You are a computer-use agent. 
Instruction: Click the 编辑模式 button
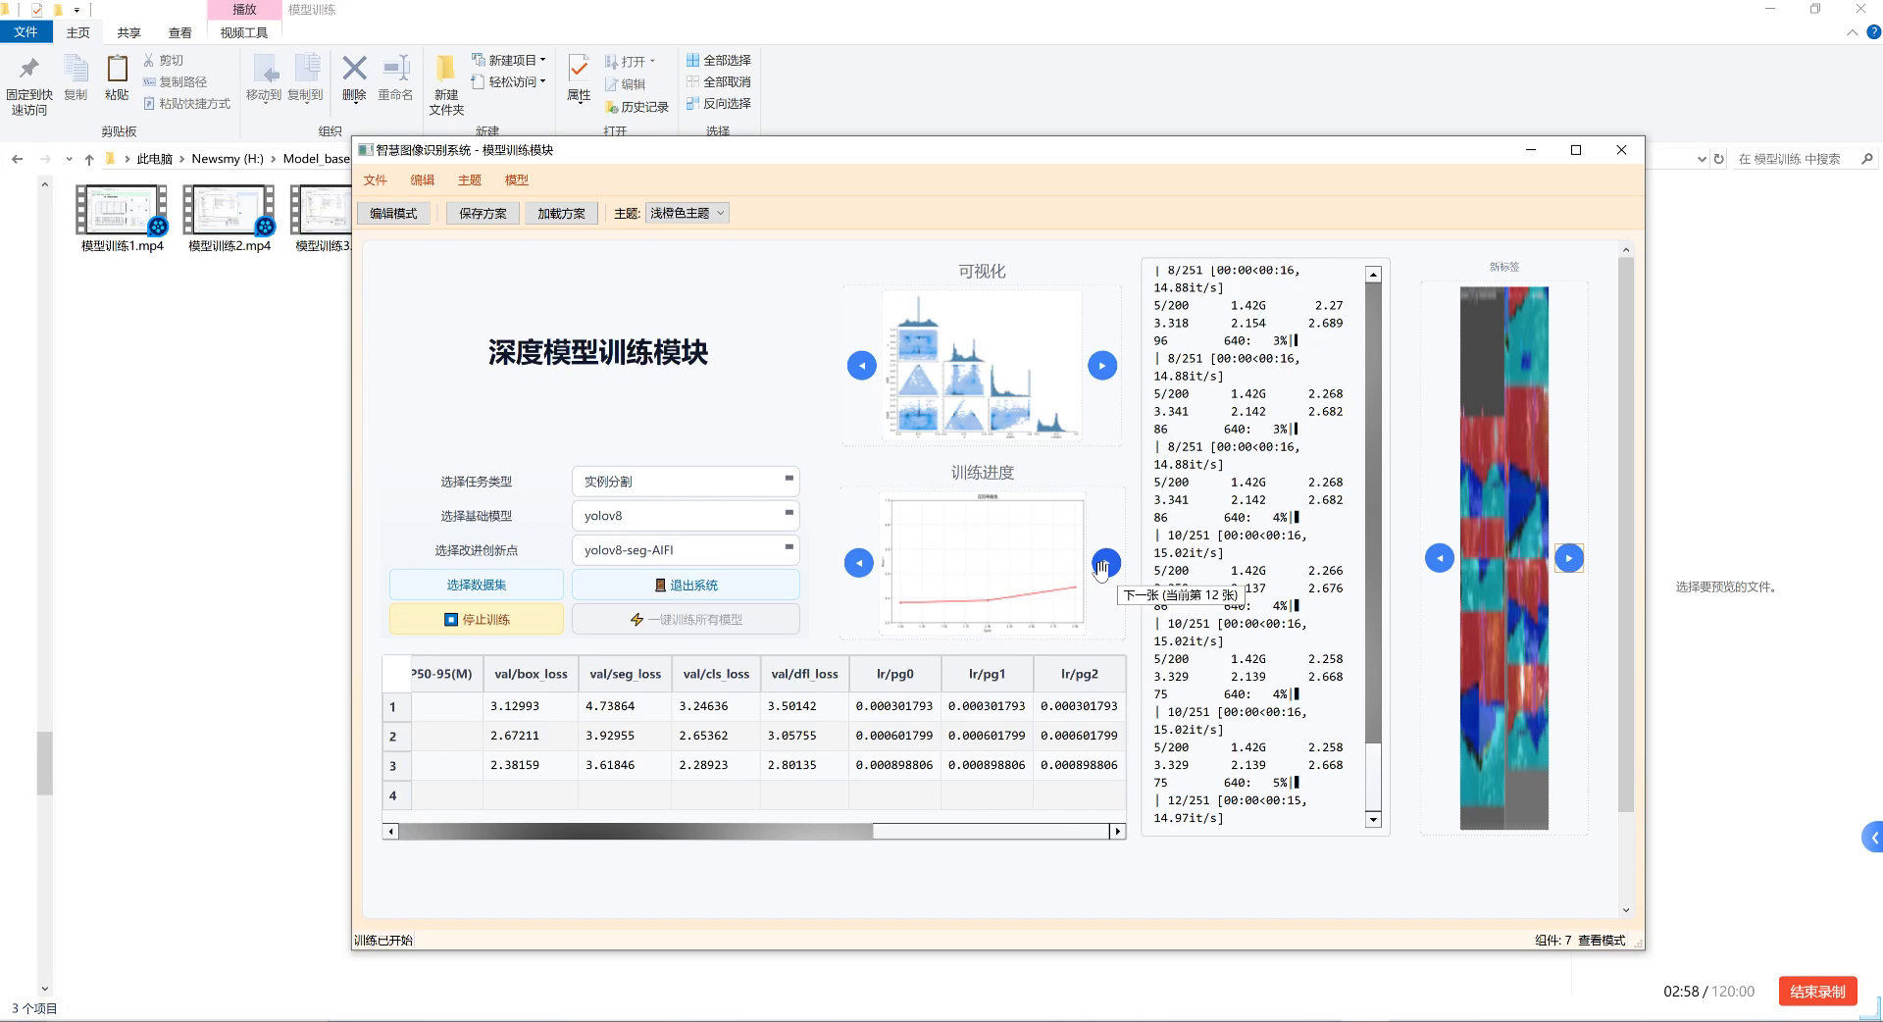393,213
